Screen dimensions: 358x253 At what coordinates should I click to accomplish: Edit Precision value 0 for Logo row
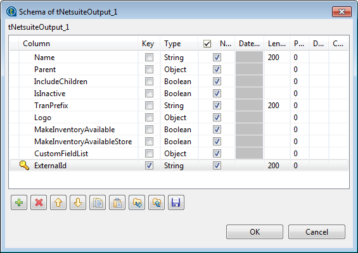(x=300, y=118)
